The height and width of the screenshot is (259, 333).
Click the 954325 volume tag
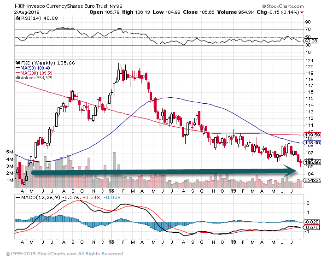(x=312, y=181)
